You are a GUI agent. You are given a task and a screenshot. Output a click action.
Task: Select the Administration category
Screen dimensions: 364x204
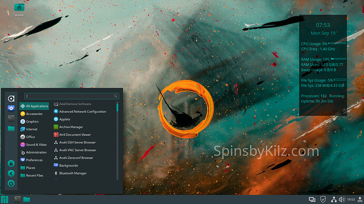coord(34,152)
